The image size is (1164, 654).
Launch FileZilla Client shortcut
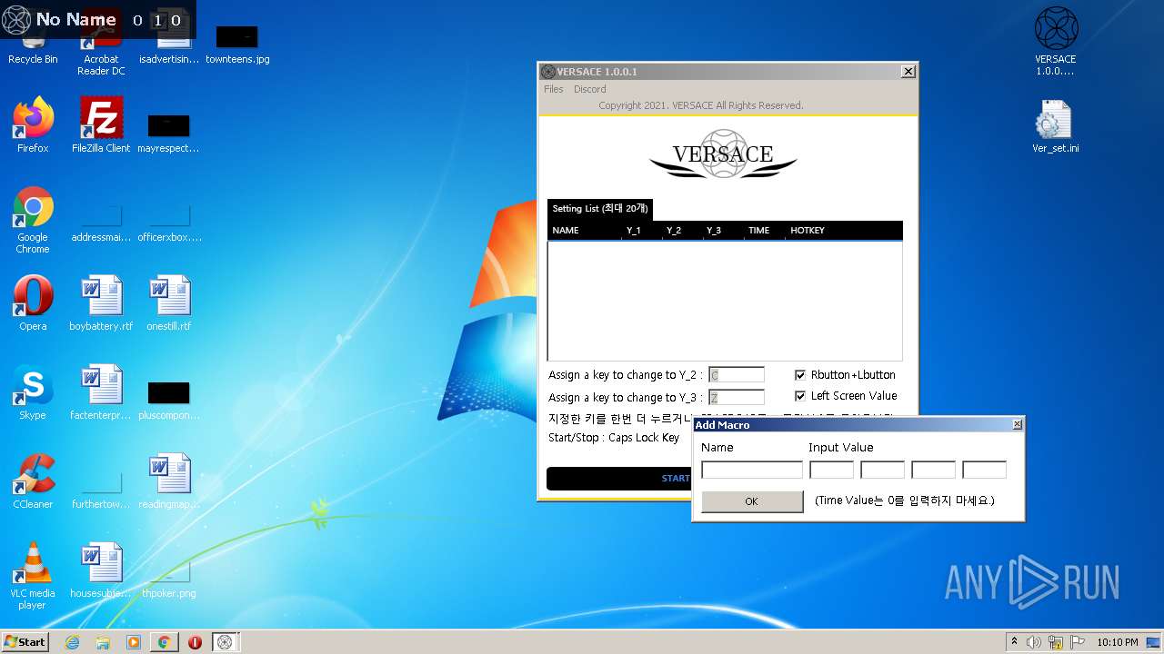pos(101,125)
